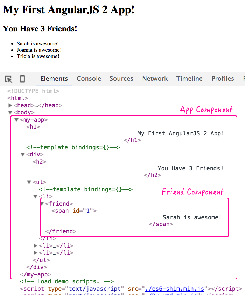Expand the head node triangle
This screenshot has height=295, width=245.
pyautogui.click(x=10, y=105)
